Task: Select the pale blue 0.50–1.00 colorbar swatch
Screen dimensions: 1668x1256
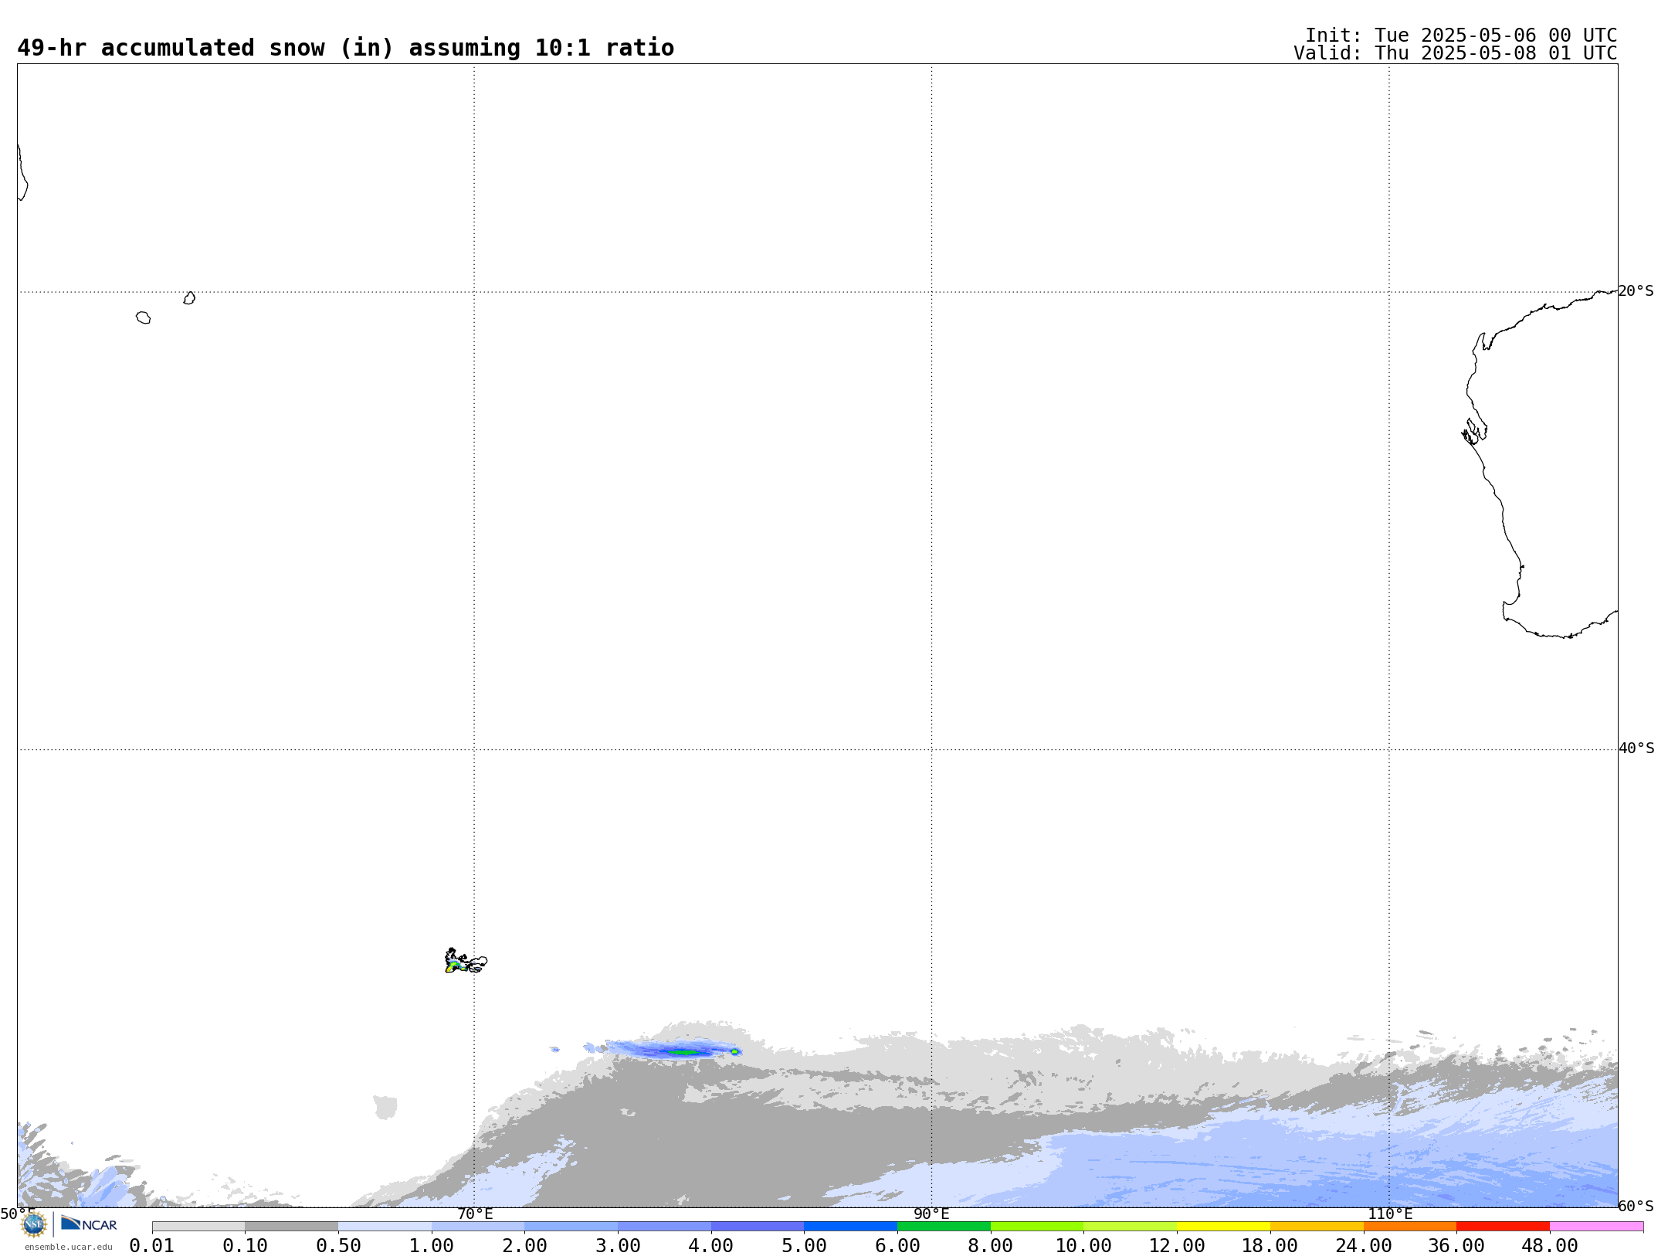Action: tap(385, 1227)
